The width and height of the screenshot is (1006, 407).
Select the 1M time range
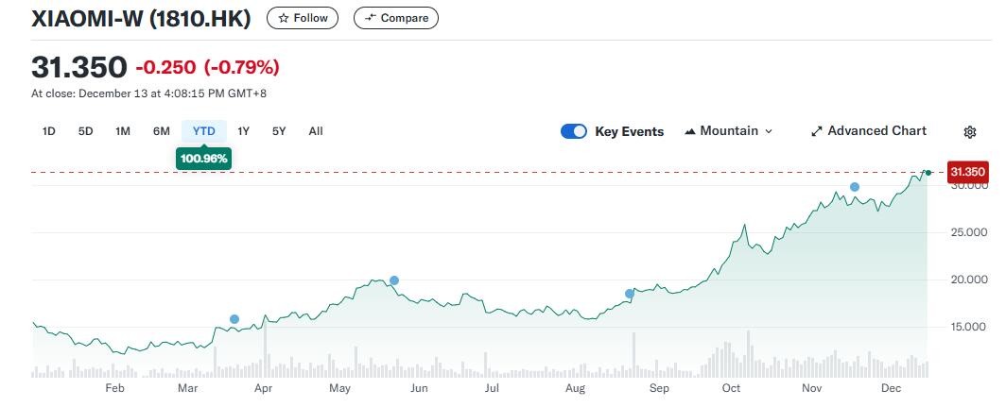coord(123,131)
